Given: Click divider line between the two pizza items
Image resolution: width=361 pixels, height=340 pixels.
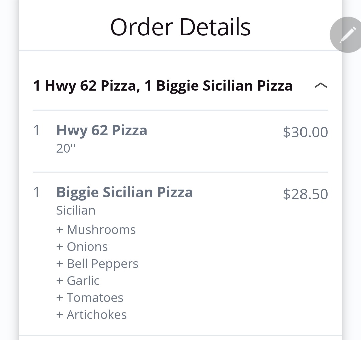Looking at the screenshot, I should point(180,172).
